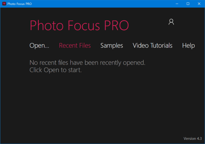The height and width of the screenshot is (144, 205).
Task: Choose Open... to browse for a photo
Action: [39, 46]
